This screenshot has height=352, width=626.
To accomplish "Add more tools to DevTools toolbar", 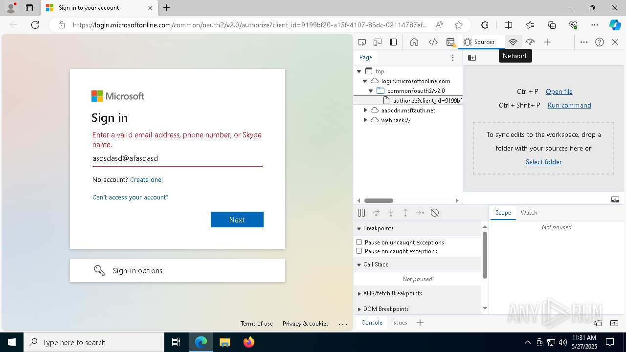I will click(x=547, y=42).
